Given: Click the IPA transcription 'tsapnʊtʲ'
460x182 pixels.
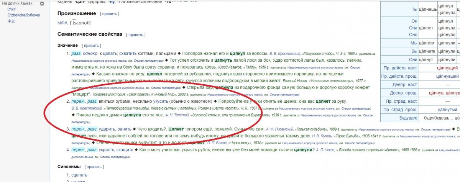Looking at the screenshot, I should pyautogui.click(x=80, y=23).
